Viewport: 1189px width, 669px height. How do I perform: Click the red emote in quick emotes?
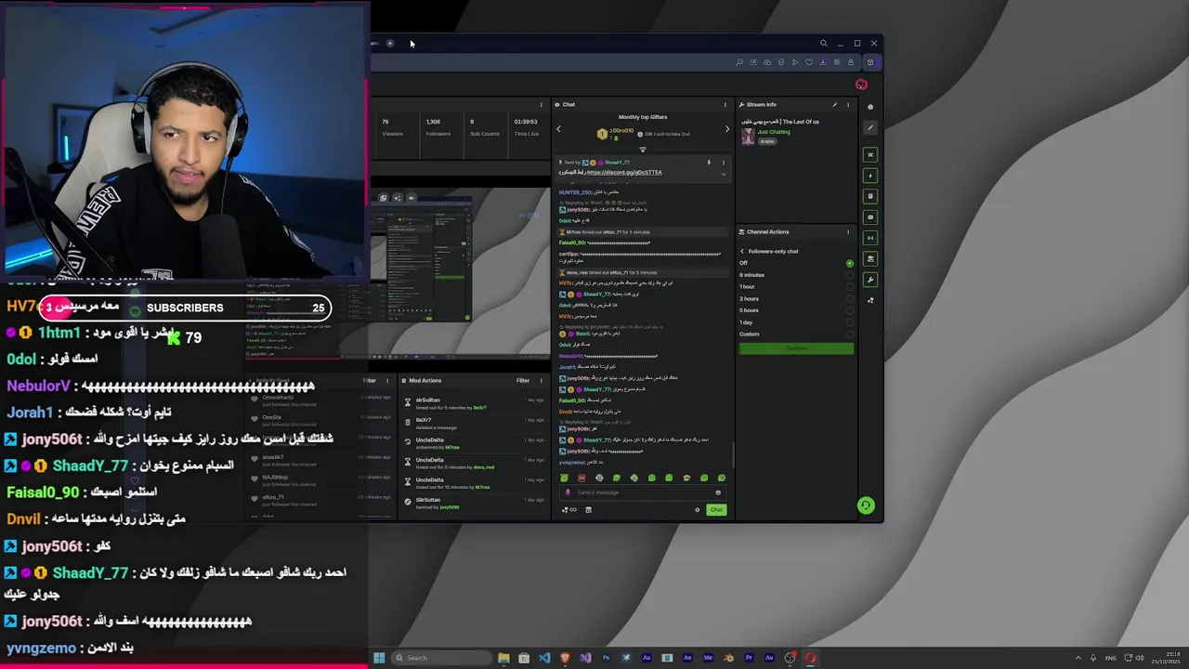click(581, 478)
